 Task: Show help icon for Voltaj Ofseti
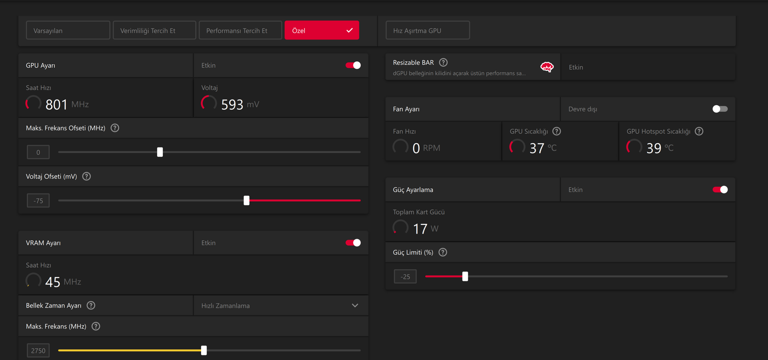coord(86,176)
